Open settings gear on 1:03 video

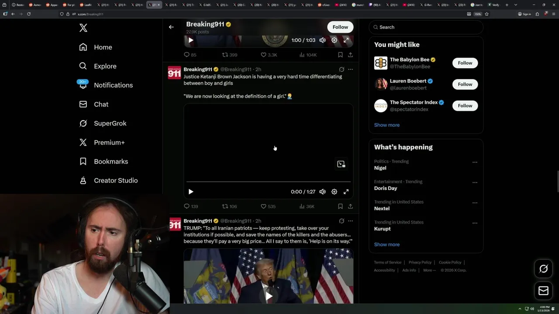[x=334, y=40]
